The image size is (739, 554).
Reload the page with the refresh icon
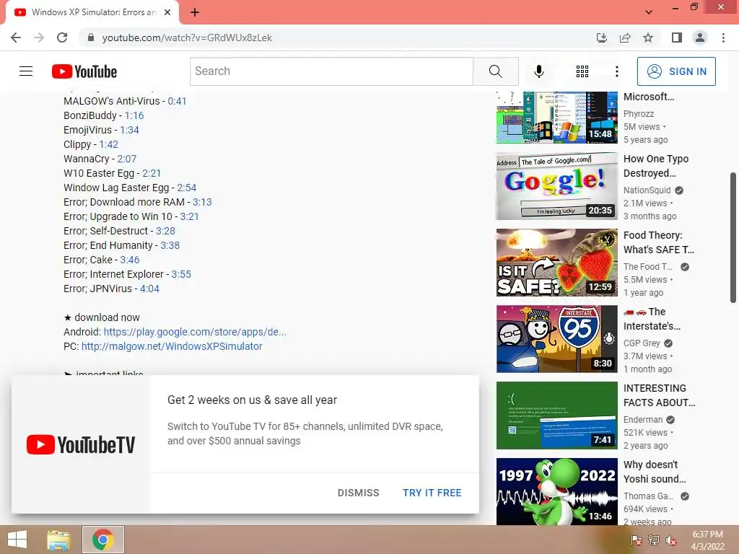tap(62, 38)
